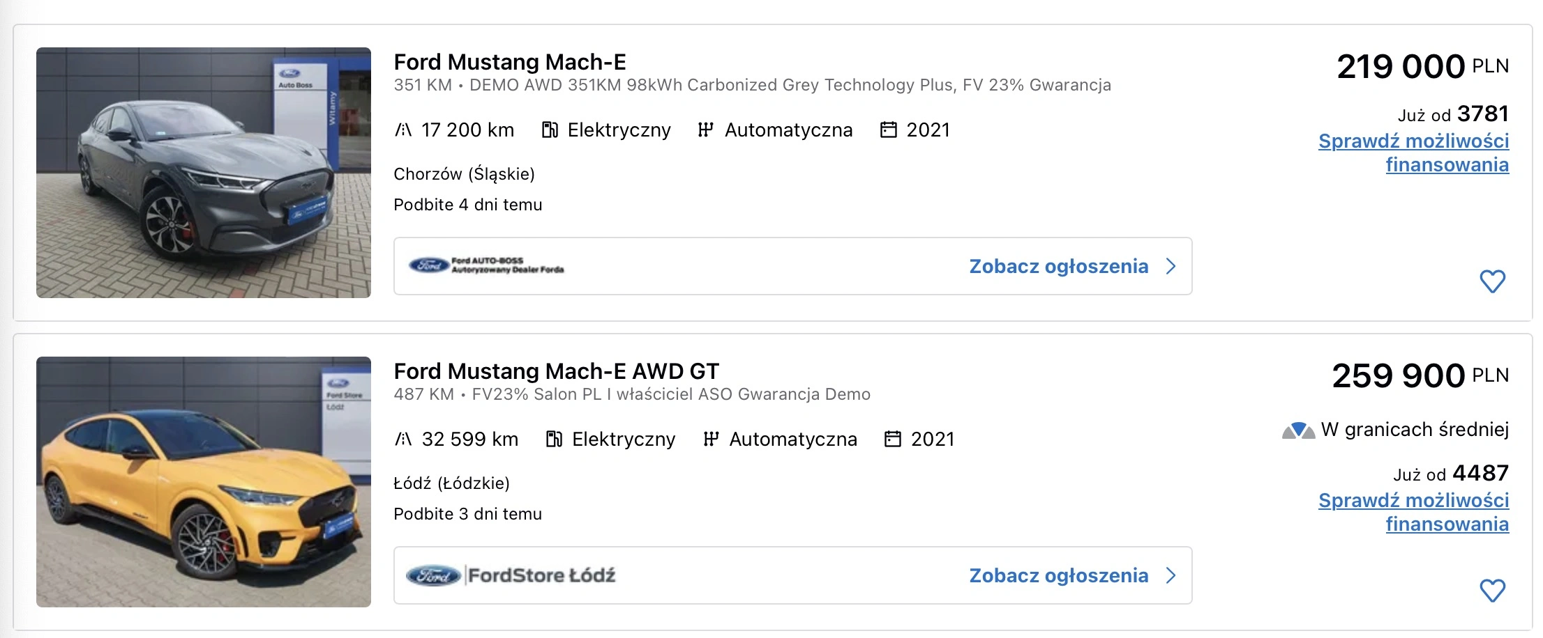
Task: Click the price rating icon by W granicach średniej
Action: pyautogui.click(x=1298, y=430)
